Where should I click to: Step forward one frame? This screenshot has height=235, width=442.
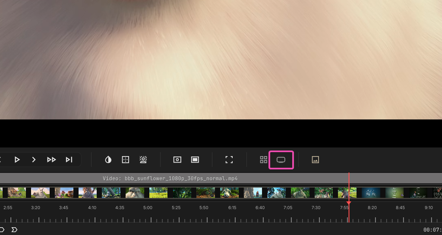pos(34,160)
